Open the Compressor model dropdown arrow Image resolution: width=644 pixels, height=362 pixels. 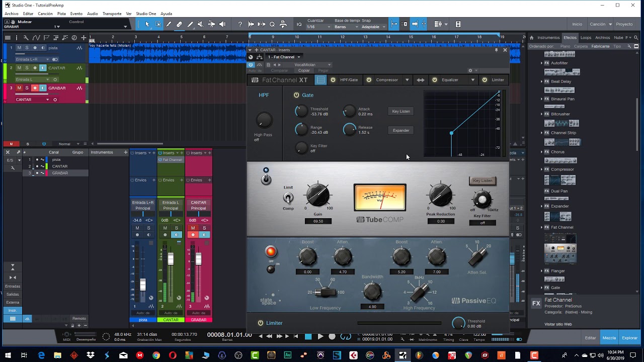point(407,80)
